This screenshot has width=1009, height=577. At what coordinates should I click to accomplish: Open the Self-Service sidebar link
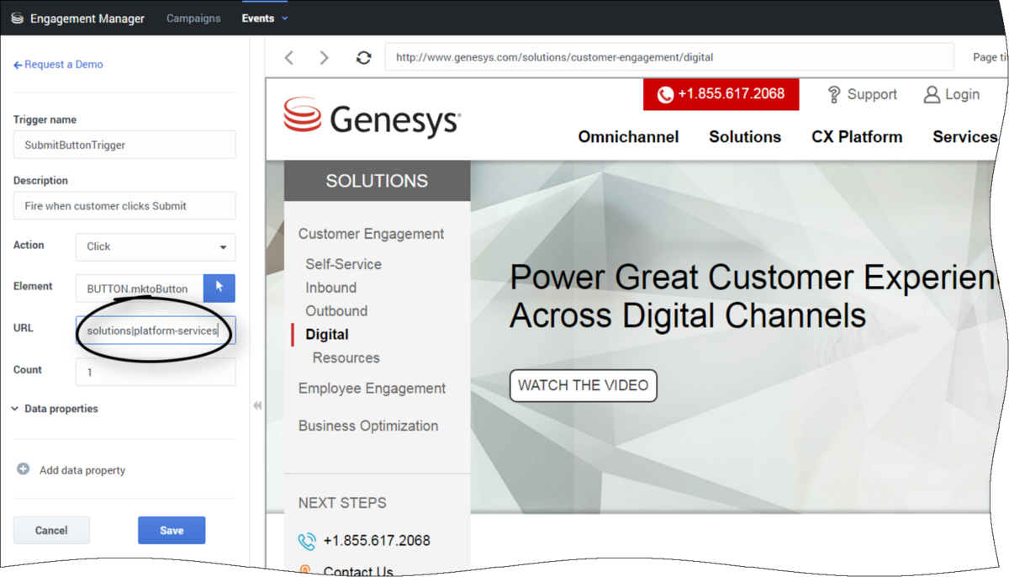coord(343,264)
